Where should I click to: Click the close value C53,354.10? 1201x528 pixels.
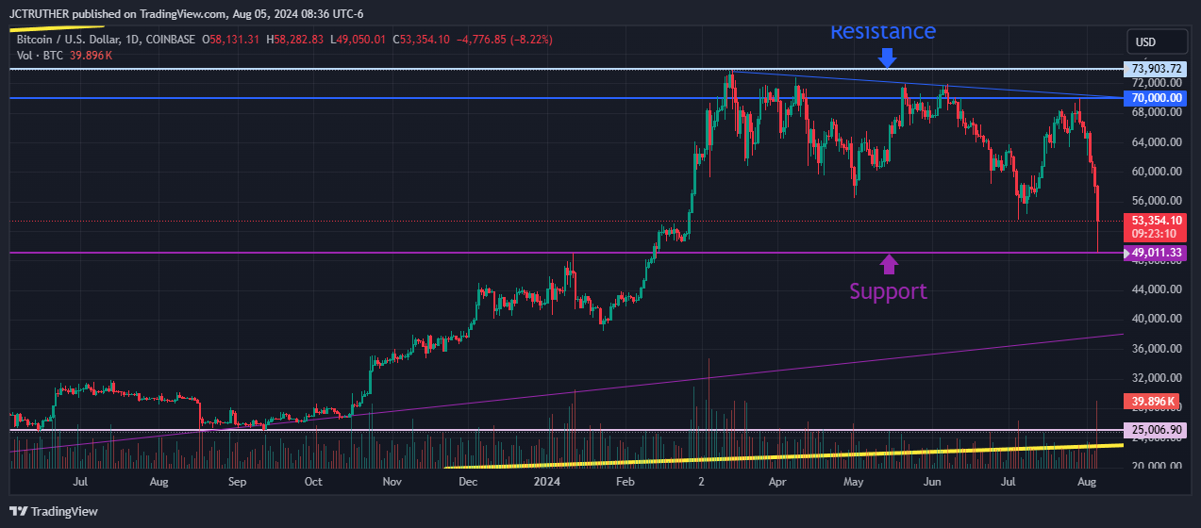coord(424,40)
